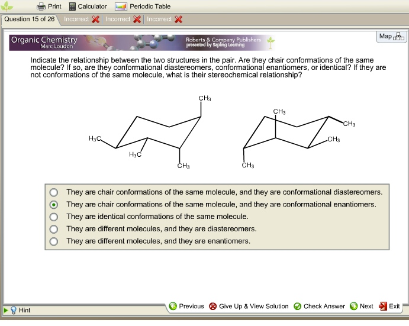Select different molecules diastereomers radio option
This screenshot has width=409, height=326.
tap(54, 229)
